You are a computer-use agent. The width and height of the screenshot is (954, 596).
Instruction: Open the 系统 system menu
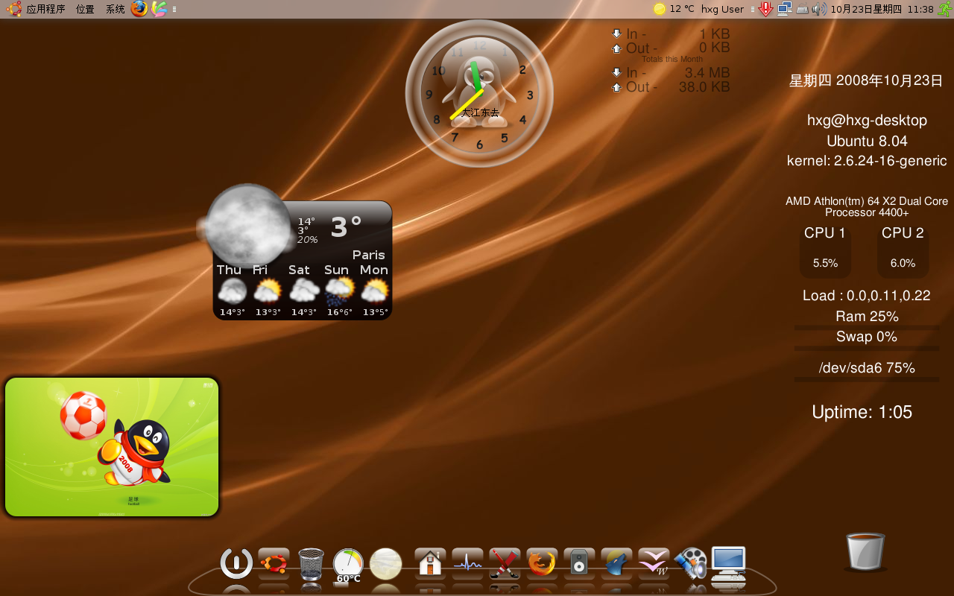pos(115,9)
